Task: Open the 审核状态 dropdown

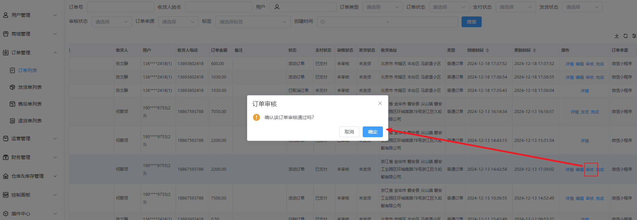Action: click(x=112, y=22)
